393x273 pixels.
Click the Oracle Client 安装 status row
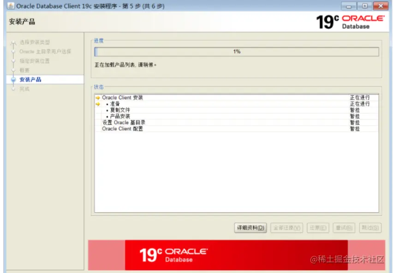point(237,98)
